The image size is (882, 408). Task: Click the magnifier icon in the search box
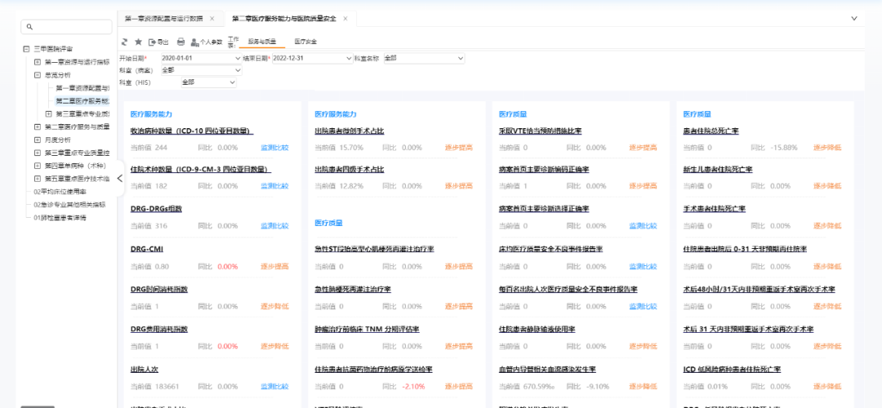tap(30, 26)
